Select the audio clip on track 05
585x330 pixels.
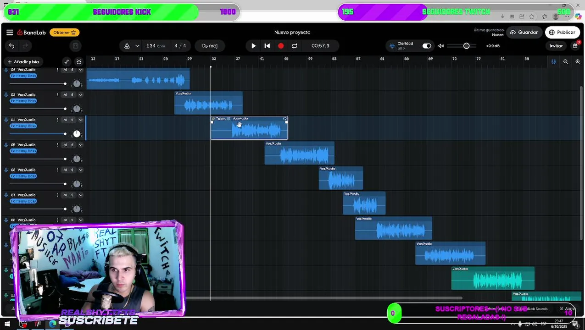coord(300,153)
